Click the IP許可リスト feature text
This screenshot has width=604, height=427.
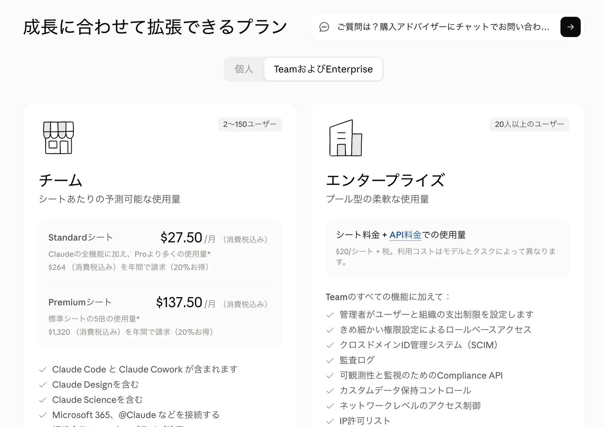(365, 421)
